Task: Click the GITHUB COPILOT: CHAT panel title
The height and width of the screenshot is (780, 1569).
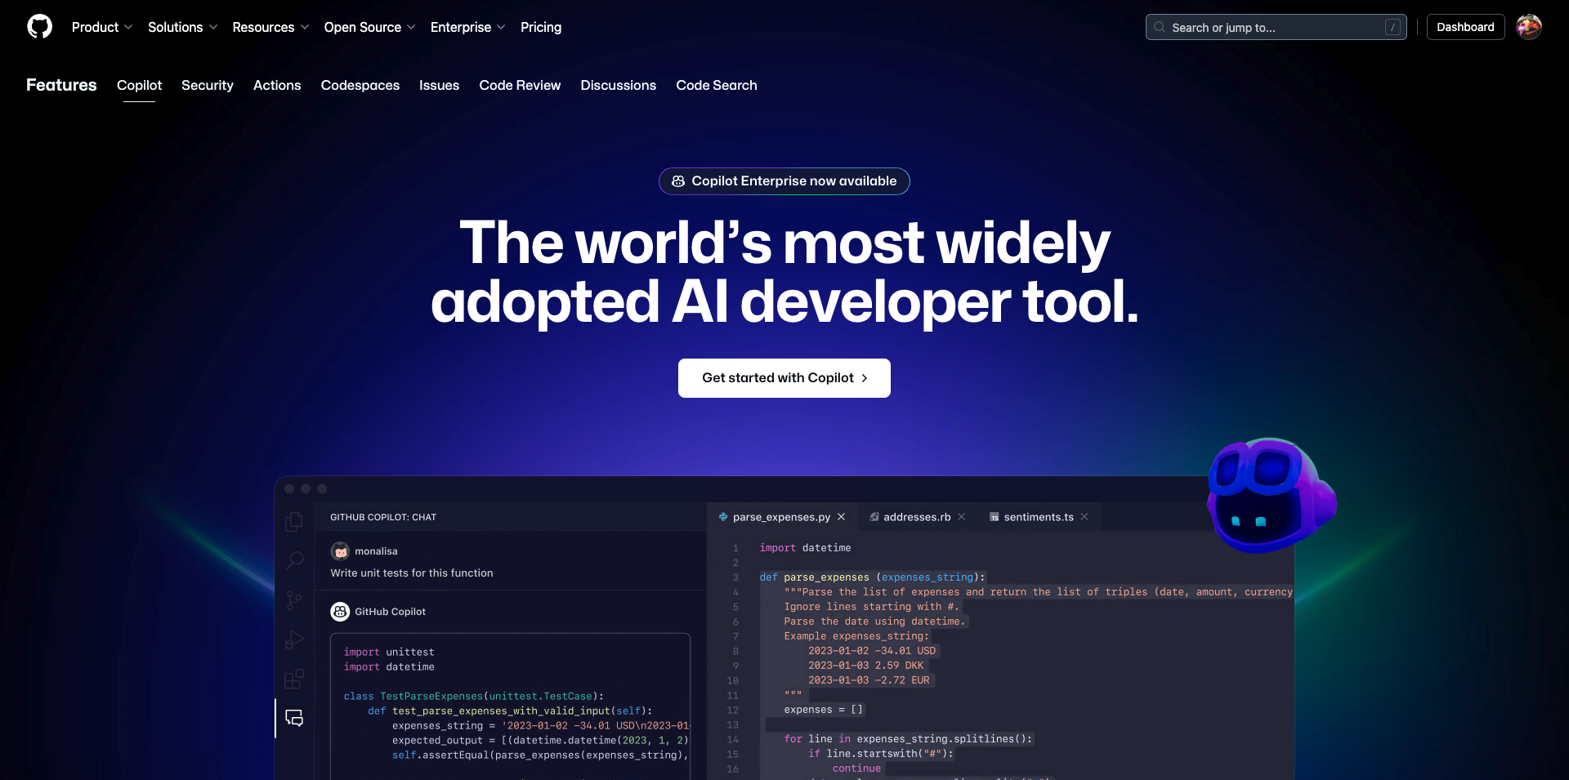Action: 383,517
